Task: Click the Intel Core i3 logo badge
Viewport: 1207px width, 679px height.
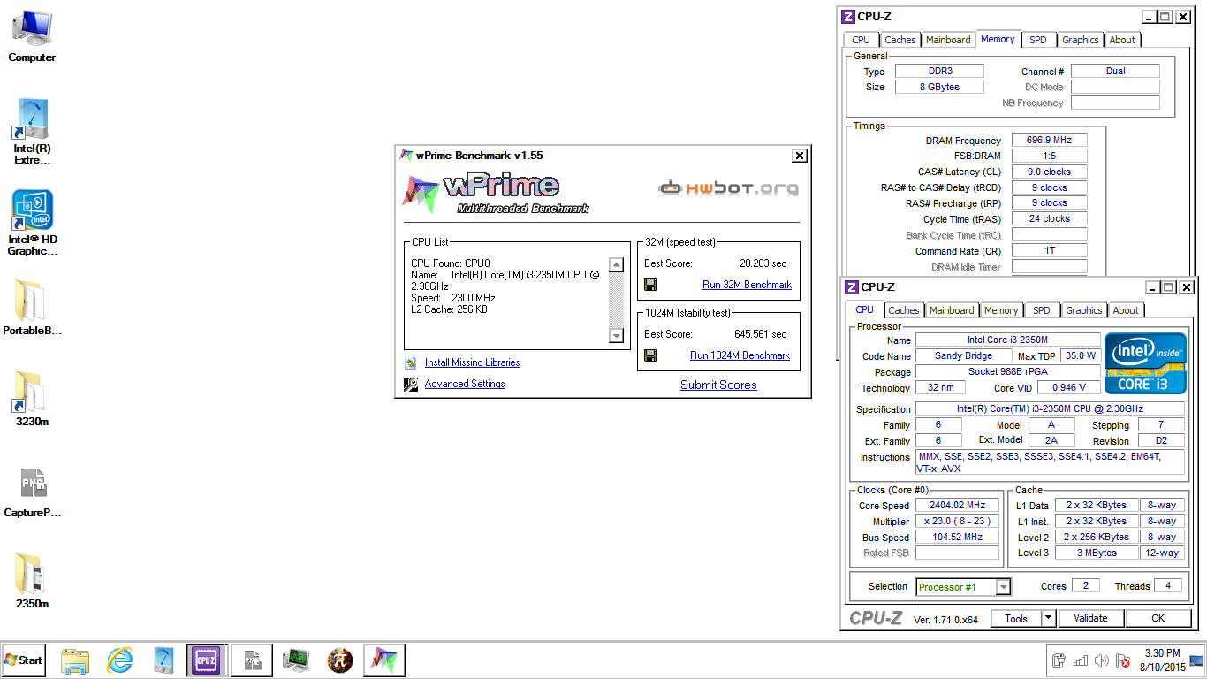Action: click(x=1145, y=362)
